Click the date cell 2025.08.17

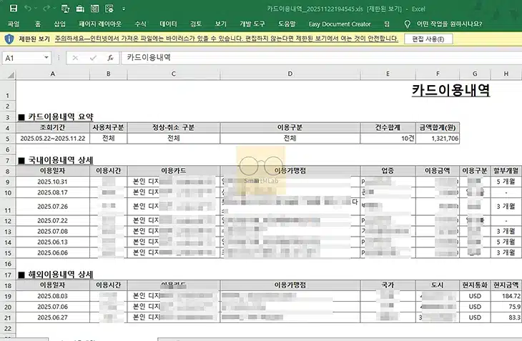53,192
